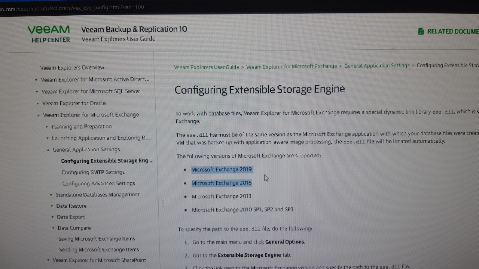Image resolution: width=479 pixels, height=269 pixels.
Task: Expand Data Compare arrow
Action: tap(54, 228)
